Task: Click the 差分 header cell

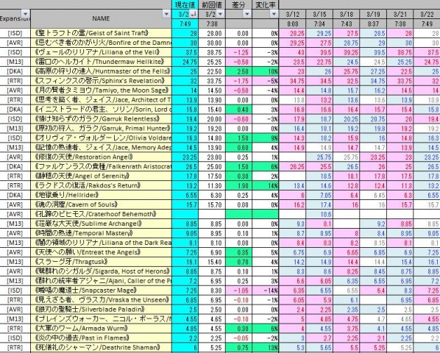Action: click(239, 4)
